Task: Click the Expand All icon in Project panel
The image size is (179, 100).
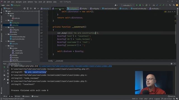Action: pos(28,9)
